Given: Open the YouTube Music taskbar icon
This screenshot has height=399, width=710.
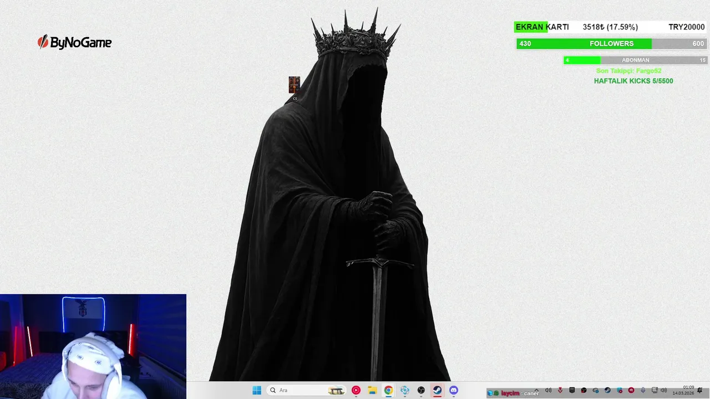Looking at the screenshot, I should tap(356, 390).
